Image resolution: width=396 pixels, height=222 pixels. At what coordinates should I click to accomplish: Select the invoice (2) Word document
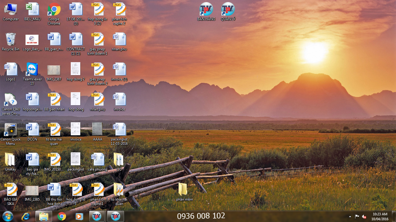click(119, 72)
